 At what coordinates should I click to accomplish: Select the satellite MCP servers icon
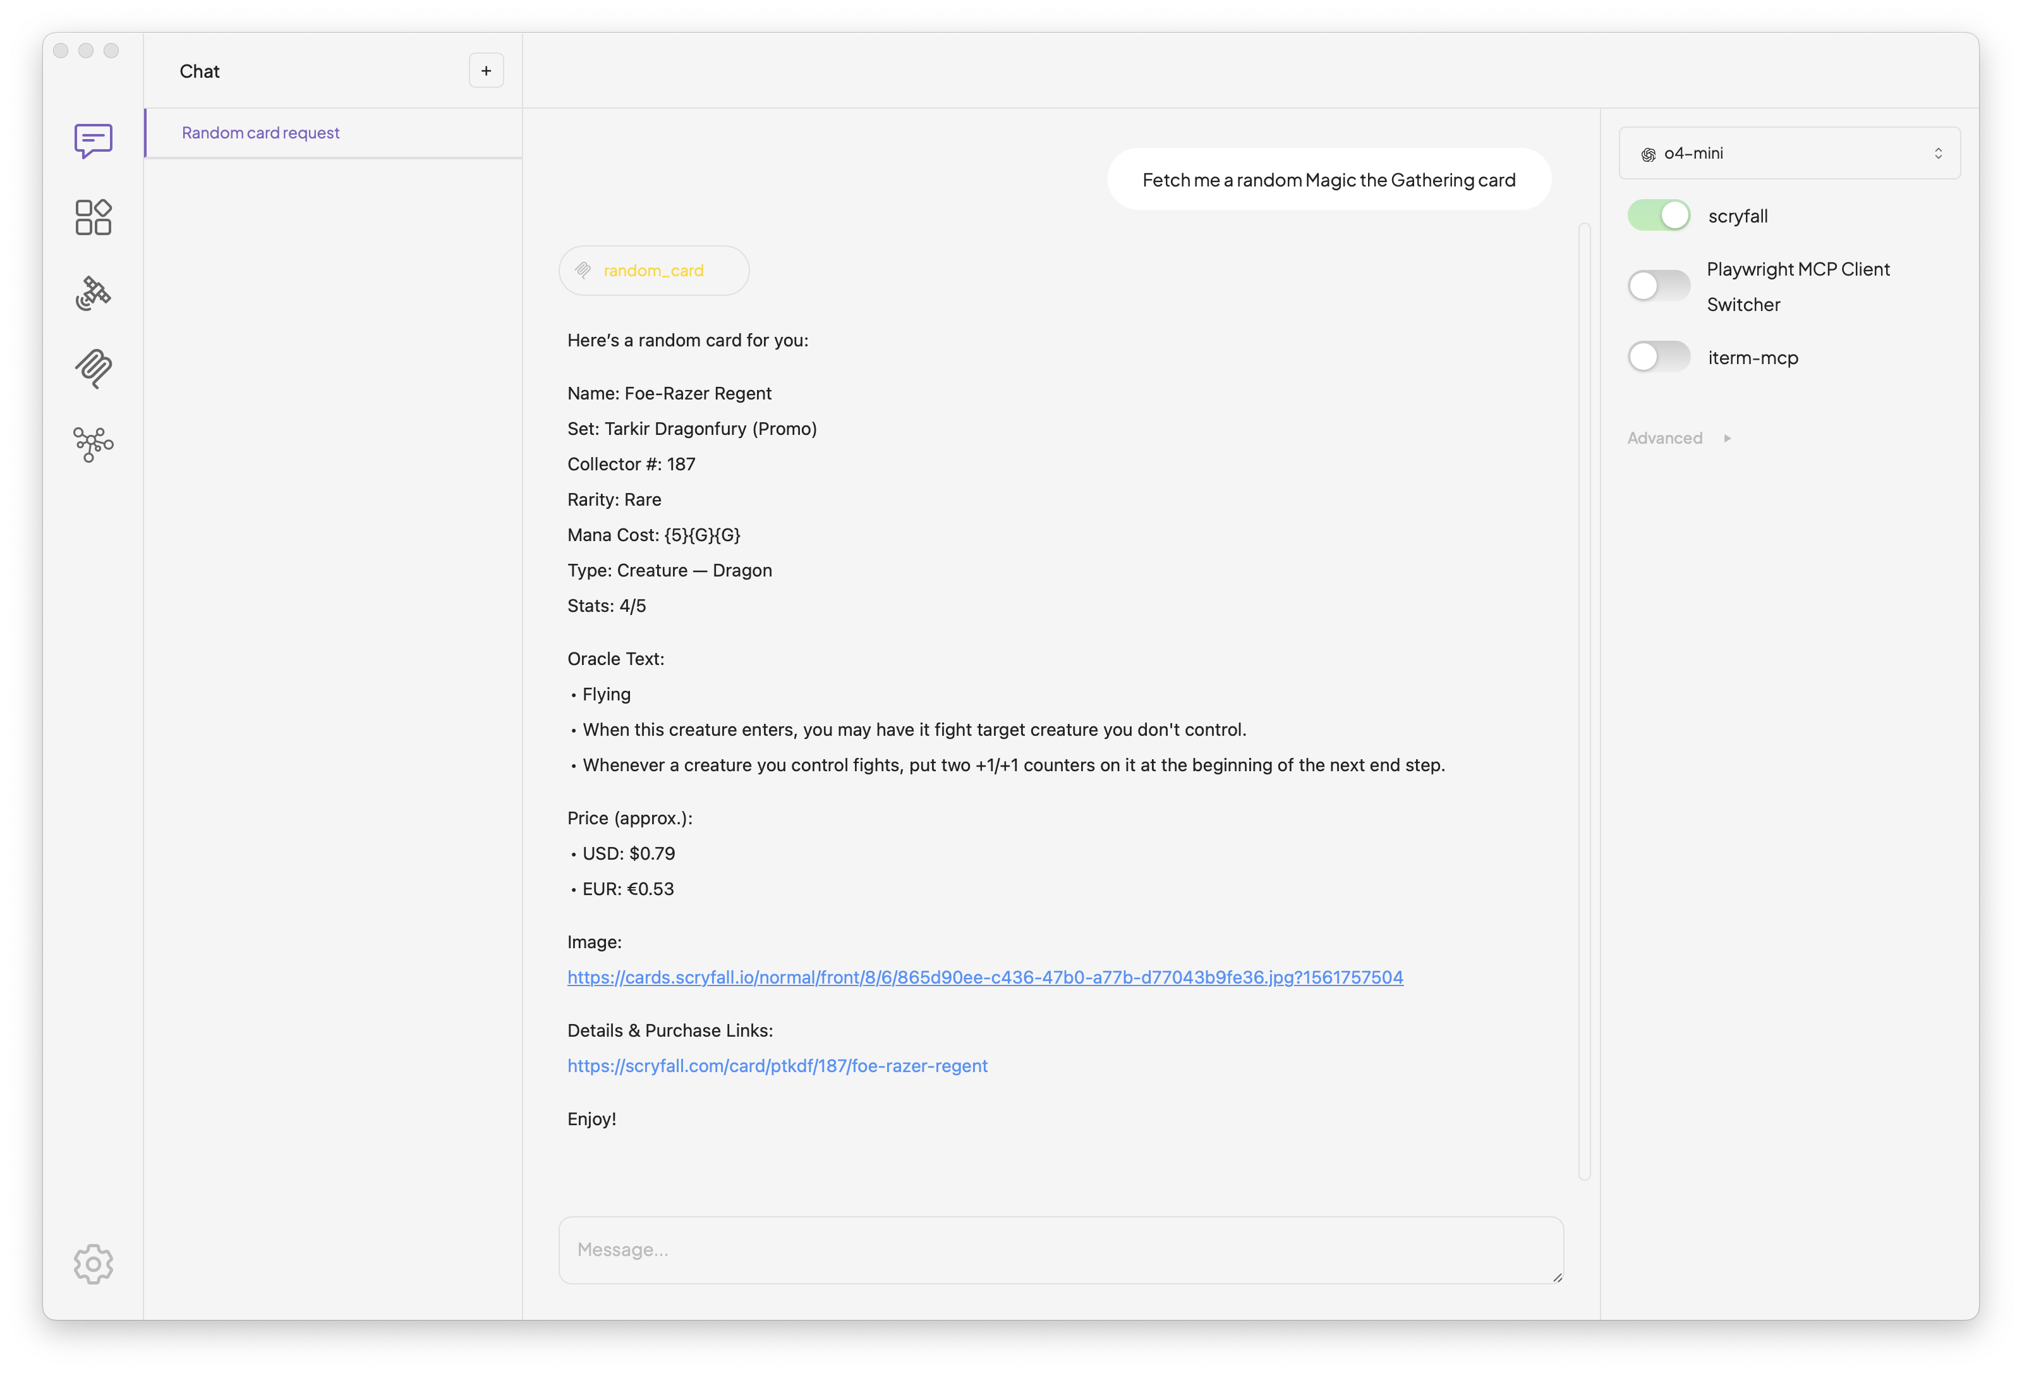[92, 293]
